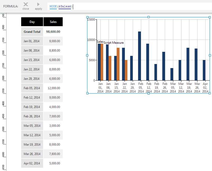Select the $Sales$ token in the formula
Screen dimensions: 212x171
click(65, 6)
